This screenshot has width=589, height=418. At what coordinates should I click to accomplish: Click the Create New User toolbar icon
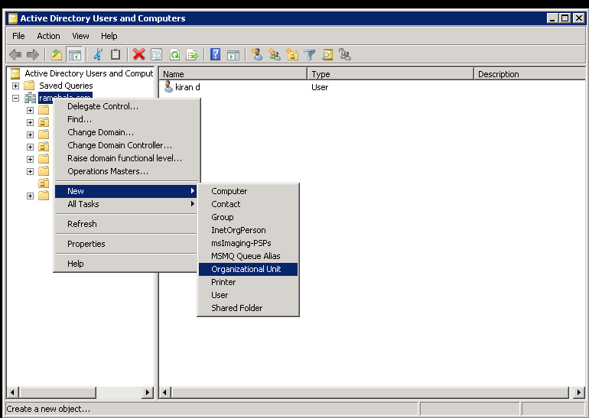(x=256, y=55)
